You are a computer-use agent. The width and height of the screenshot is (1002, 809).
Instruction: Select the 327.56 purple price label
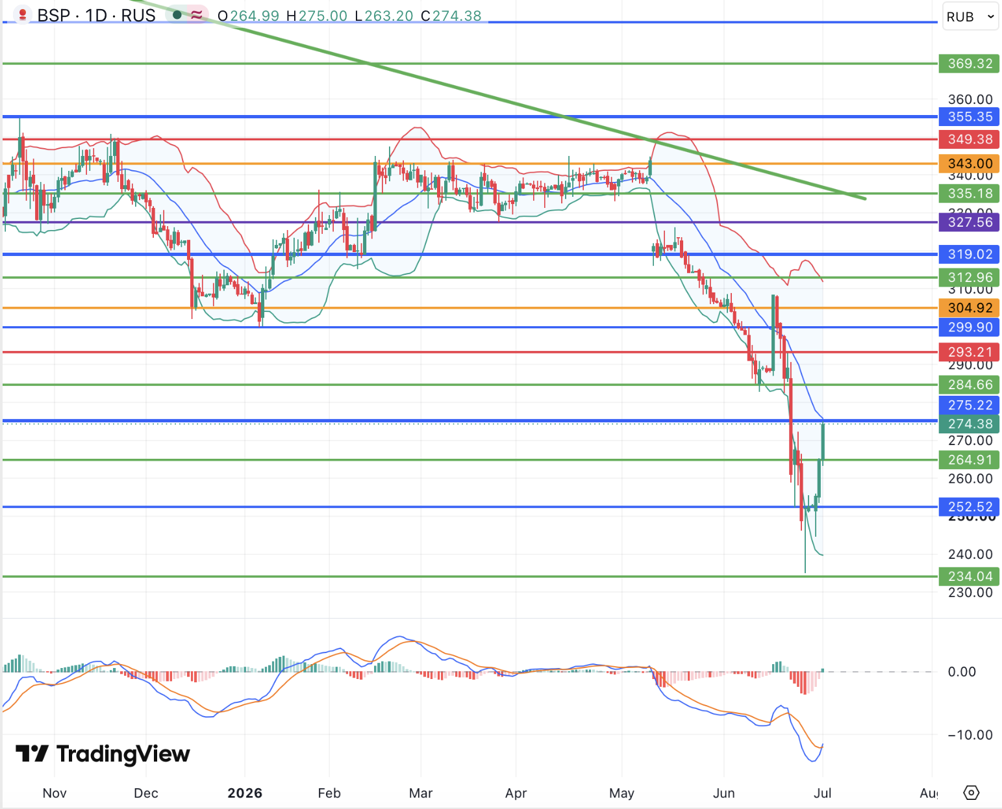969,222
